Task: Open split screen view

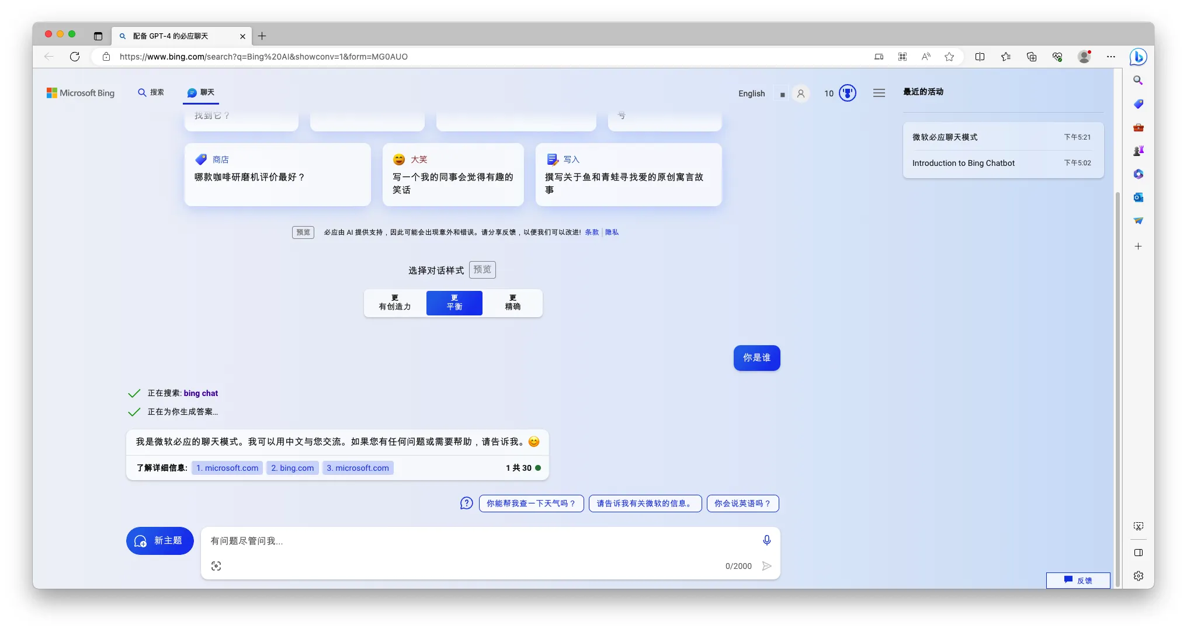Action: click(x=980, y=57)
